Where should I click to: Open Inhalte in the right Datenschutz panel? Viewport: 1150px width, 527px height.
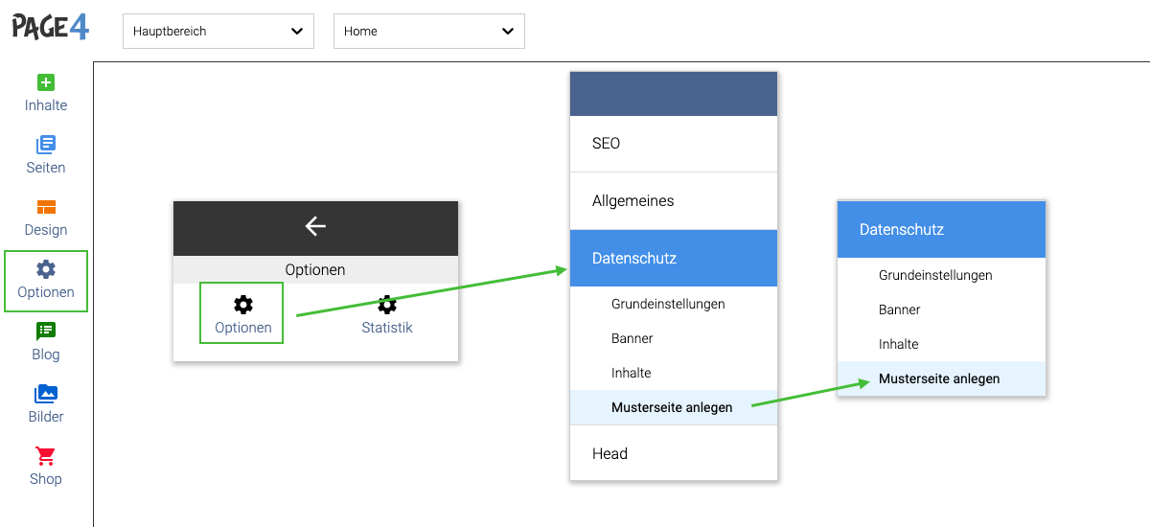(x=941, y=344)
